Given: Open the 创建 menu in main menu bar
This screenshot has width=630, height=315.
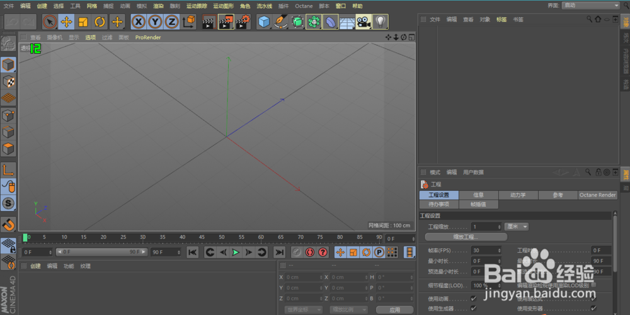Looking at the screenshot, I should (42, 6).
